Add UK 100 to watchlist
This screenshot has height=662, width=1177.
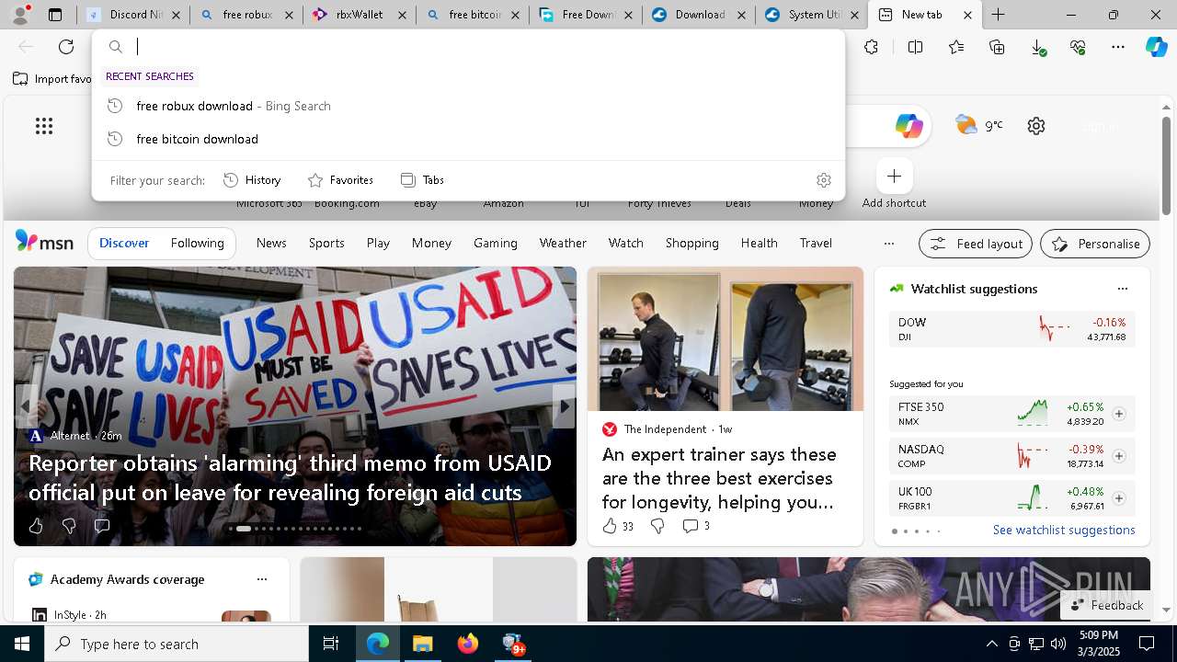click(x=1118, y=498)
